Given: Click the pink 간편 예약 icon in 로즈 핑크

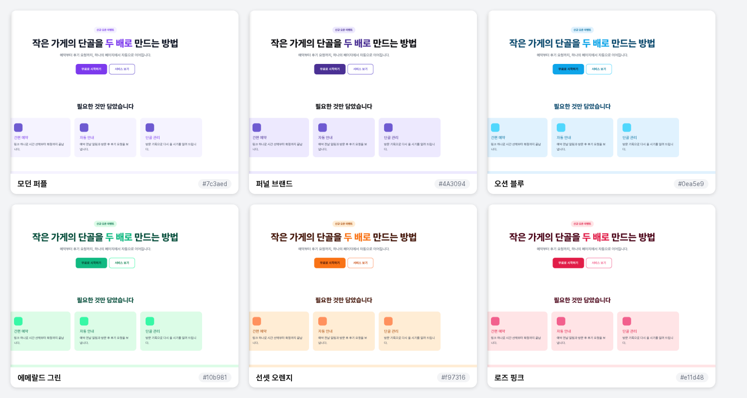Looking at the screenshot, I should point(495,321).
